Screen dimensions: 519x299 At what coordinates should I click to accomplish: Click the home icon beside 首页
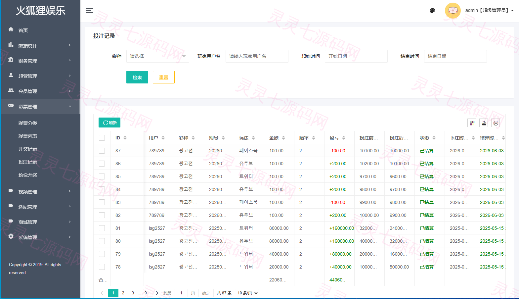11,29
